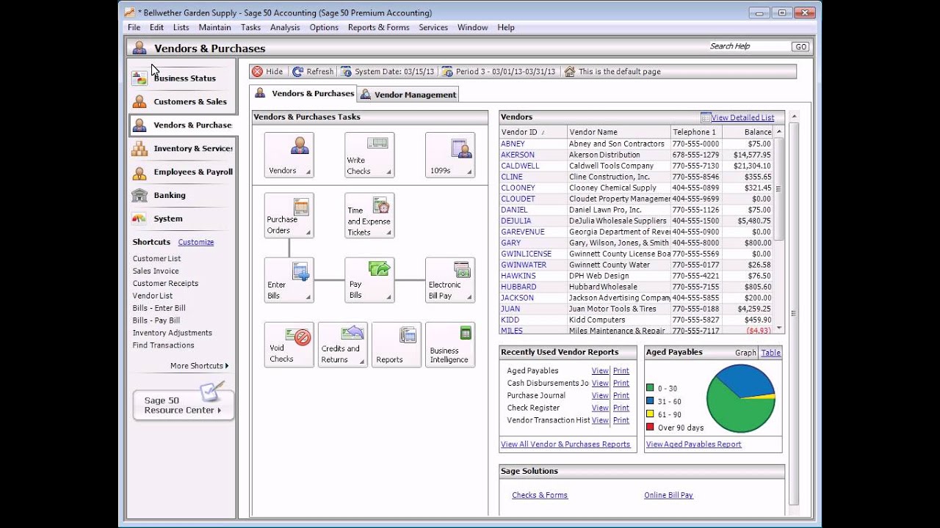Open the Reports & Forms menu

tap(378, 27)
